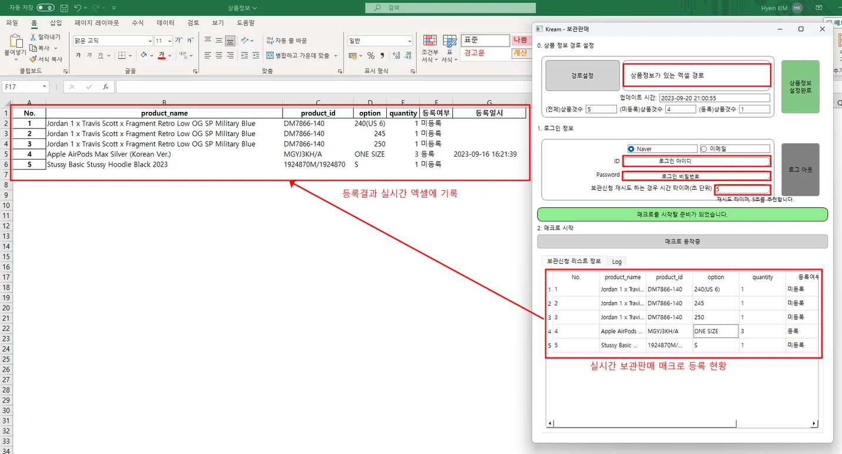
Task: Switch to the 페이지 레이아웃 ribbon tab
Action: [x=97, y=22]
